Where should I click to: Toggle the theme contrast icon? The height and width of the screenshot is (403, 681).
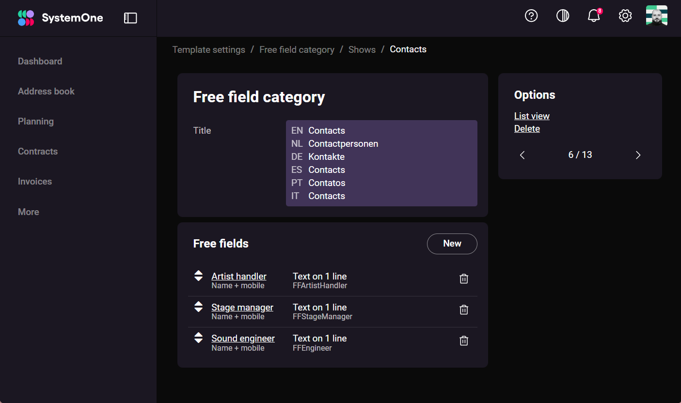pyautogui.click(x=563, y=15)
